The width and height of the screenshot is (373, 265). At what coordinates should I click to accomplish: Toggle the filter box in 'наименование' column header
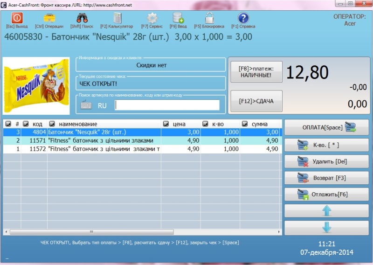52,124
